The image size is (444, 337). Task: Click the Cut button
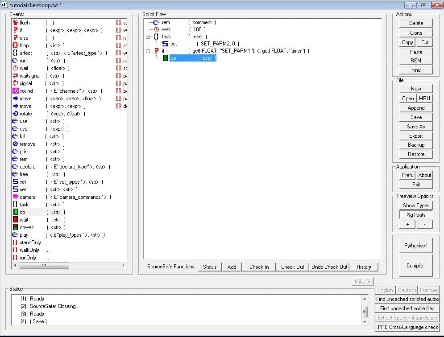pyautogui.click(x=425, y=42)
